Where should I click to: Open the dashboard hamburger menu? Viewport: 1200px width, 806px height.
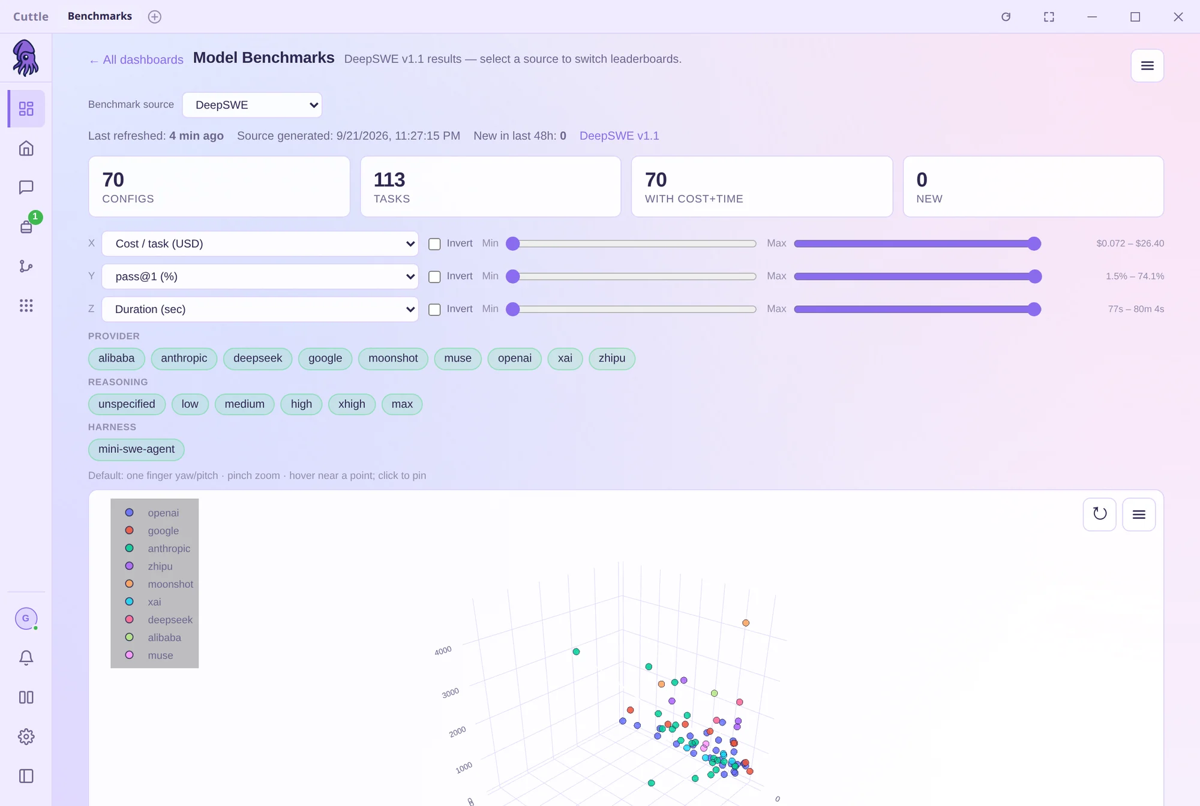[1147, 65]
